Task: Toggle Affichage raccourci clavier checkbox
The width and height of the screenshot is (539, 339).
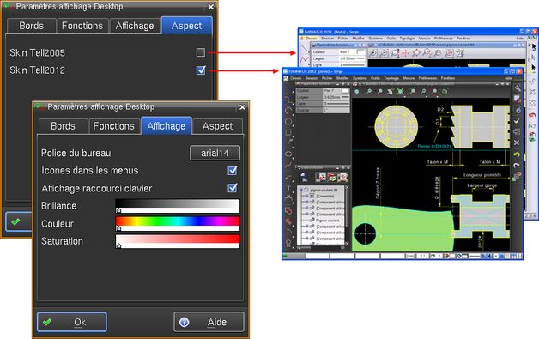Action: pyautogui.click(x=233, y=188)
